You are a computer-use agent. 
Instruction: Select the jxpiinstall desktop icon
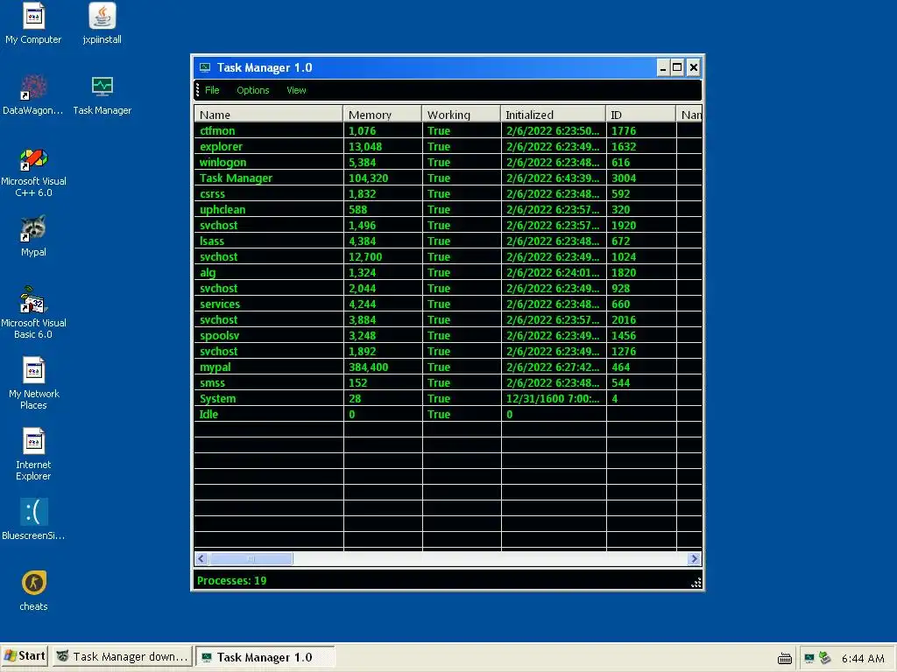click(x=102, y=24)
